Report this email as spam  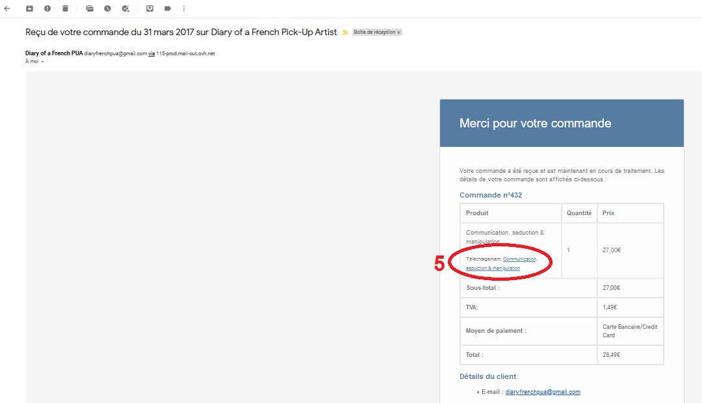pyautogui.click(x=47, y=8)
